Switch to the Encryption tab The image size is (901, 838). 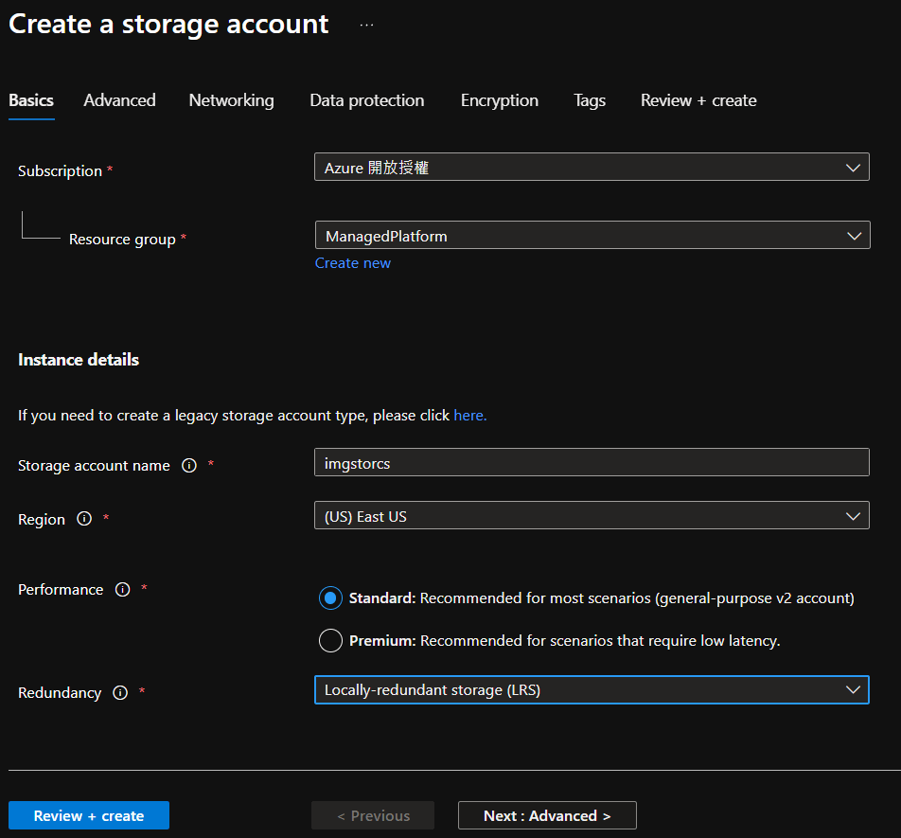pyautogui.click(x=499, y=100)
